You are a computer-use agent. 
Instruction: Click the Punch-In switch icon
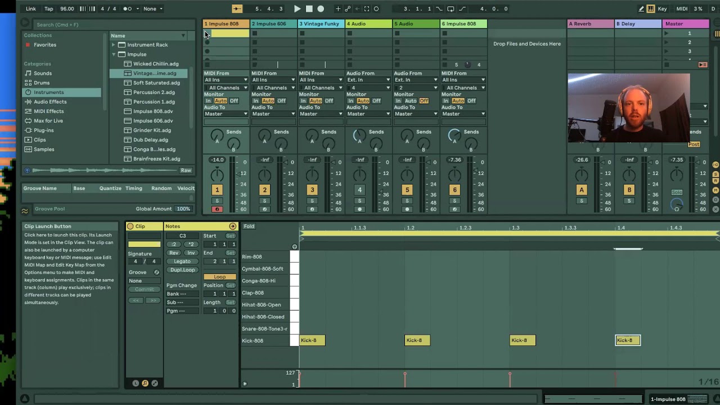click(x=439, y=8)
